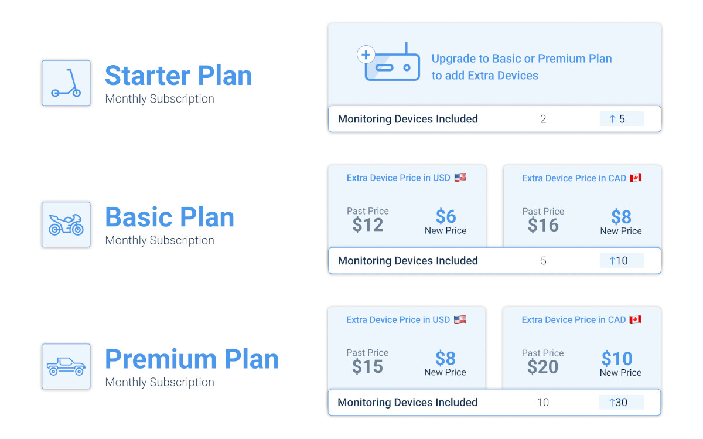Image resolution: width=703 pixels, height=439 pixels.
Task: Click the Premium Plan $15 past price
Action: point(367,367)
